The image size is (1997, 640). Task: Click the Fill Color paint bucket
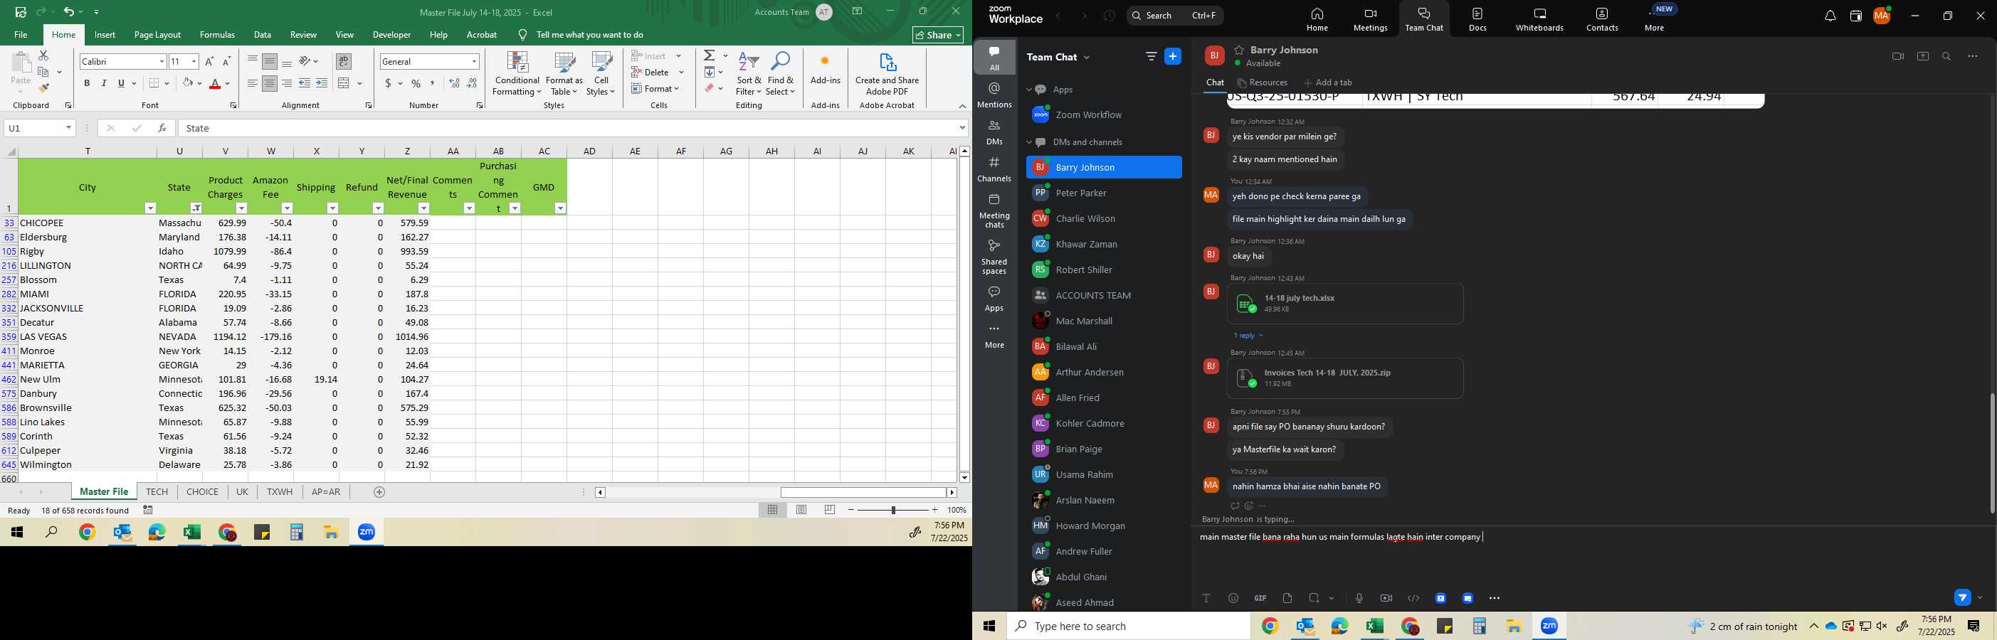point(188,83)
